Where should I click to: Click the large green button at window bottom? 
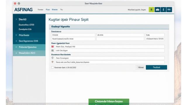tap(109, 102)
